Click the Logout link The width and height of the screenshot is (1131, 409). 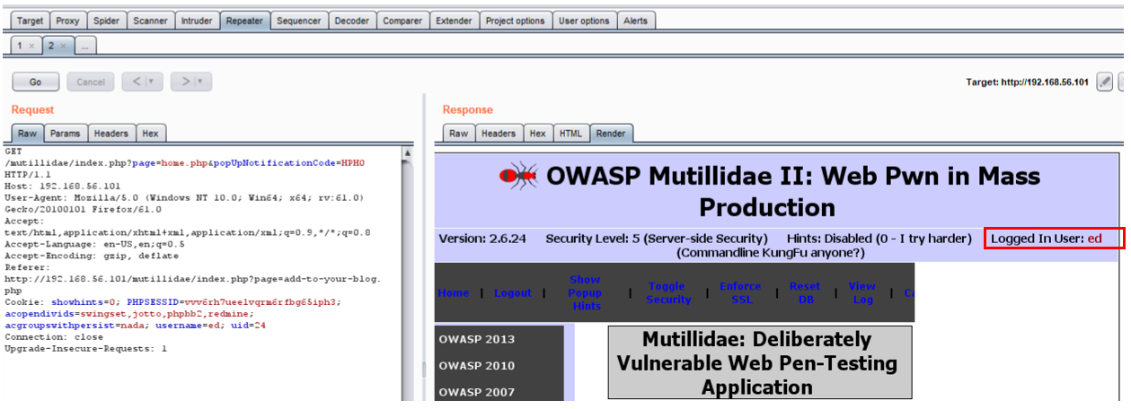click(513, 293)
